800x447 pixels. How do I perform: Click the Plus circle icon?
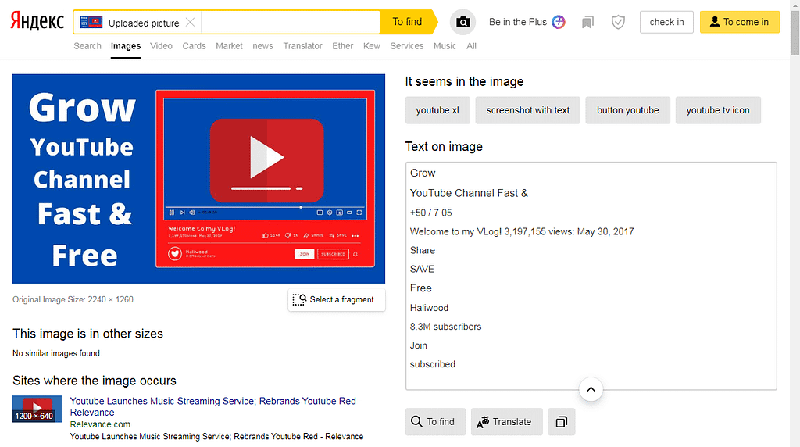click(x=559, y=22)
